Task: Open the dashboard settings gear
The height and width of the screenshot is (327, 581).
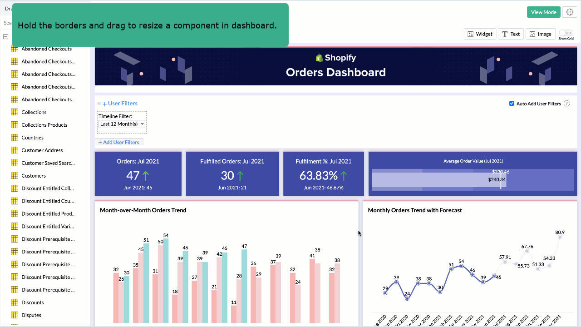Action: tap(570, 12)
